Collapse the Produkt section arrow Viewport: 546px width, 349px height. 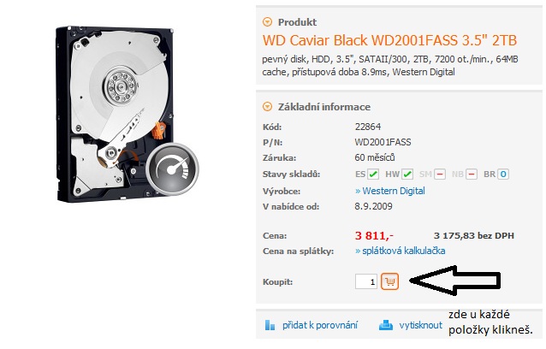(x=267, y=22)
